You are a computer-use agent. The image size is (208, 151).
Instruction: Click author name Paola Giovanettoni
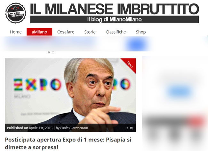pos(74,128)
